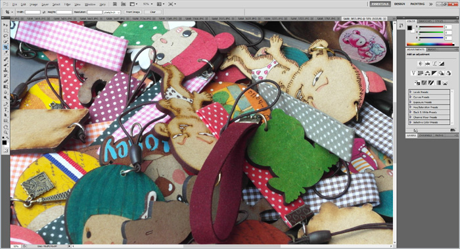This screenshot has height=249, width=460.
Task: Select the Pen tool
Action: click(5, 104)
